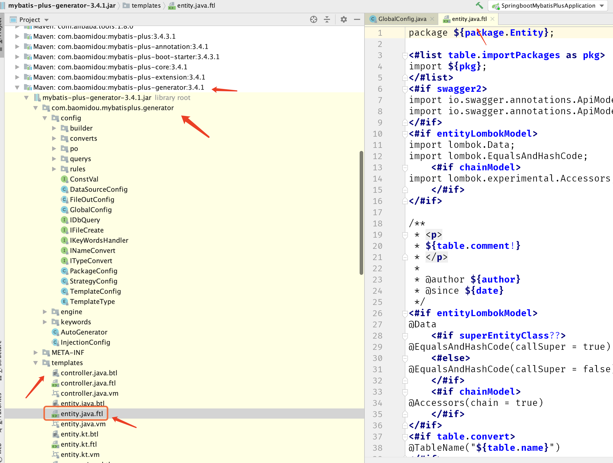Viewport: 613px width, 463px height.
Task: Expand Maven mybatis-plus-annotation:3.4.1 library
Action: pos(17,46)
